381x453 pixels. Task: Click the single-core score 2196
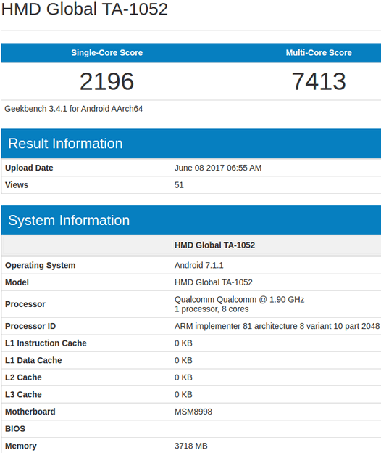107,81
